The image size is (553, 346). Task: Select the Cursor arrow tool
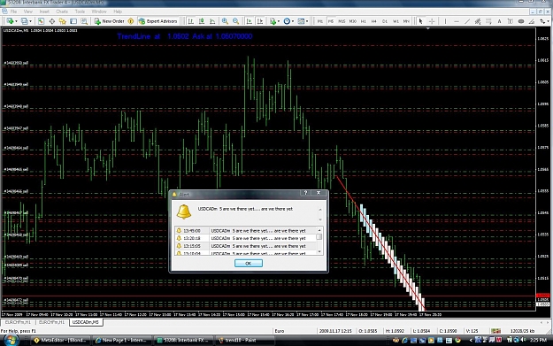[x=420, y=21]
